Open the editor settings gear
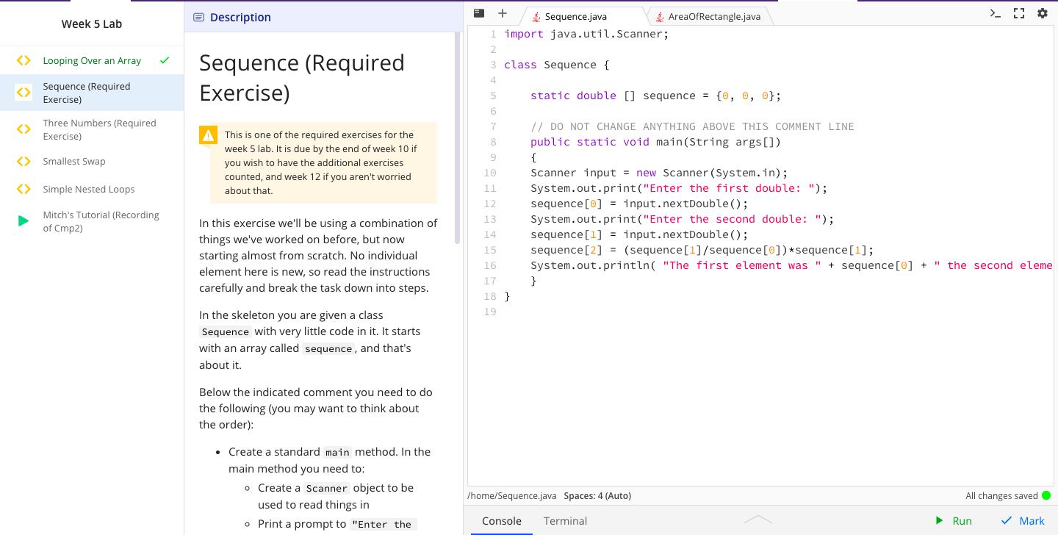This screenshot has width=1058, height=535. tap(1043, 12)
